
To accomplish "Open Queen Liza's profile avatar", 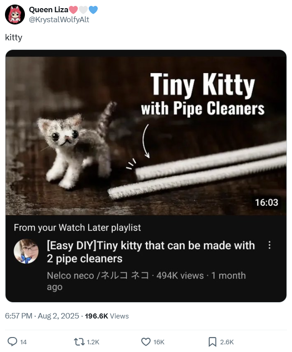I will point(14,14).
